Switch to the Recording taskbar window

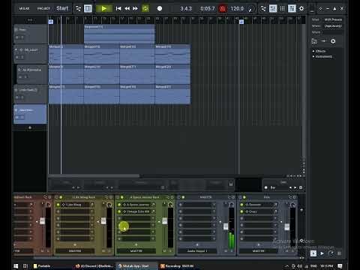point(178,266)
